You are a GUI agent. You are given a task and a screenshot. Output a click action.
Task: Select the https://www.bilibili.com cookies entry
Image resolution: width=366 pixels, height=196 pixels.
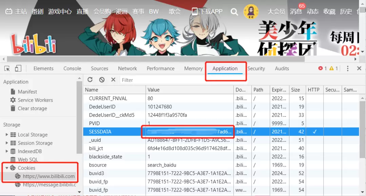[x=49, y=176]
